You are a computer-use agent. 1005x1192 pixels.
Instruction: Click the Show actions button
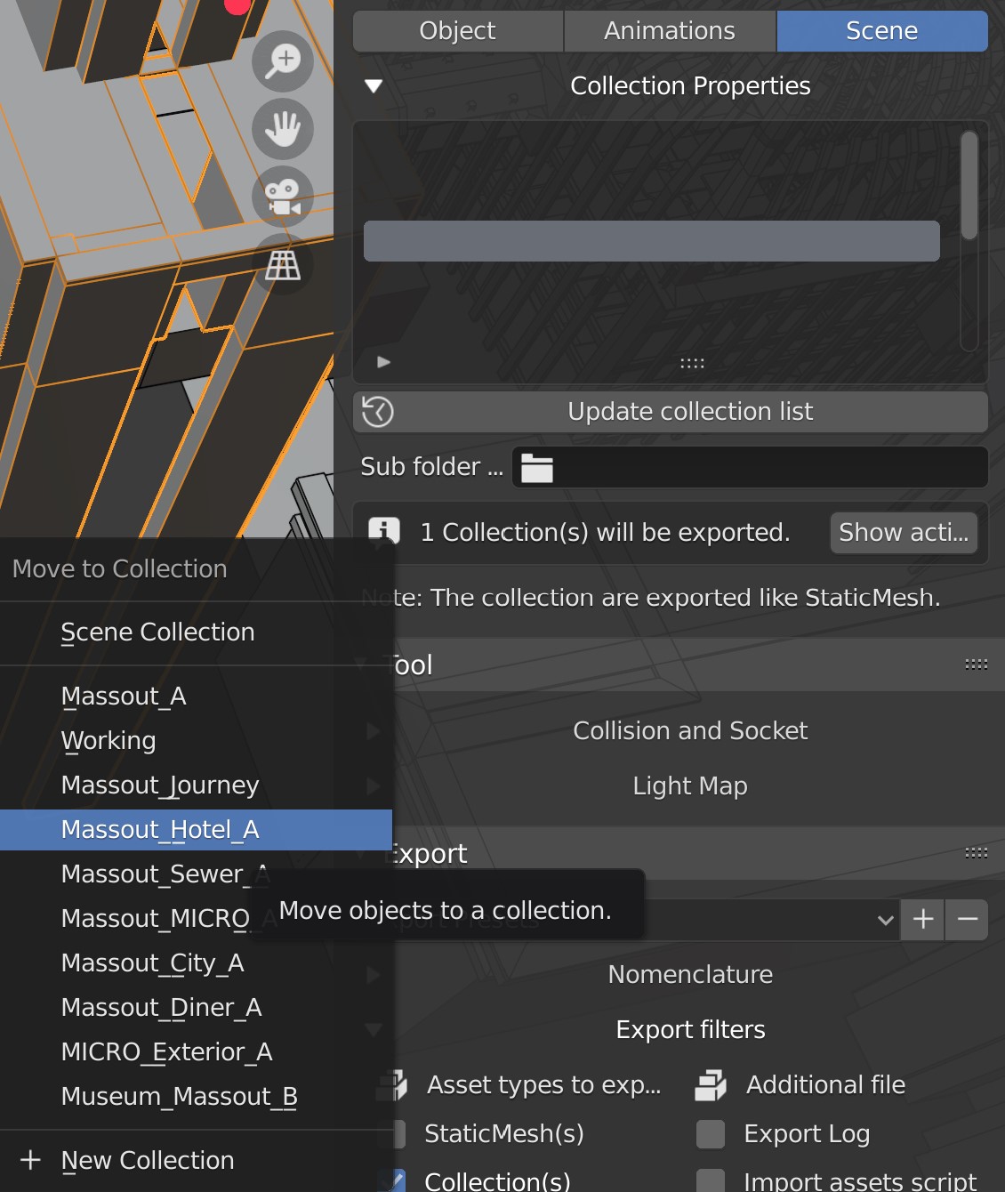pos(903,532)
